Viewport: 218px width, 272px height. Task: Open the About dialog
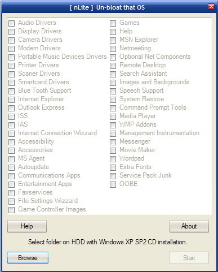point(189,226)
